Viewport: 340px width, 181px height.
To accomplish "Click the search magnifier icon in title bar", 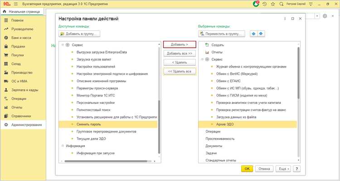I will 281,4.
